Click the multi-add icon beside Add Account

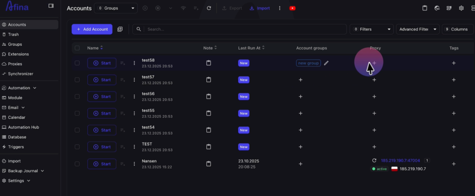(x=120, y=29)
